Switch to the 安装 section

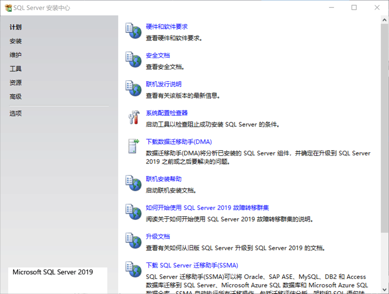pyautogui.click(x=15, y=41)
